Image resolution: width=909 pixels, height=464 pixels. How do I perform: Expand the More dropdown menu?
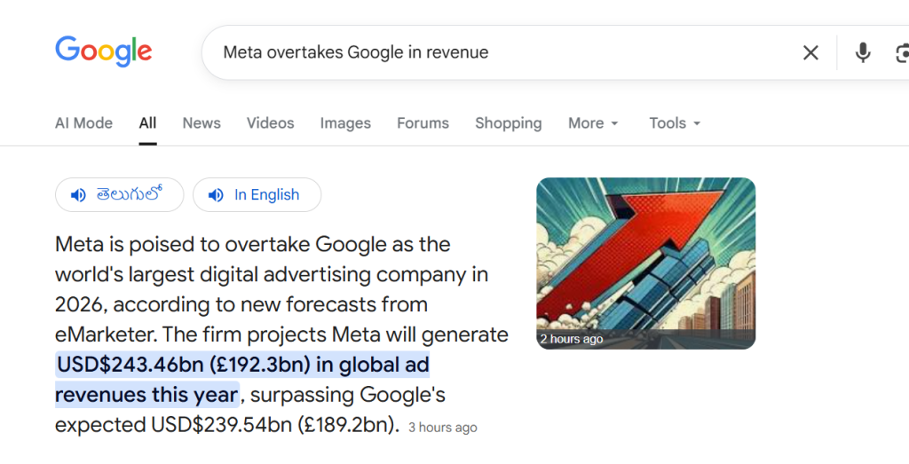[x=594, y=123]
